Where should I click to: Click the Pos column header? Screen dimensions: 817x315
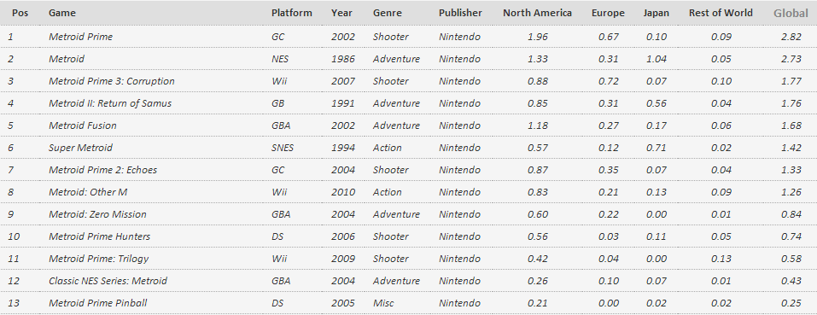click(20, 13)
